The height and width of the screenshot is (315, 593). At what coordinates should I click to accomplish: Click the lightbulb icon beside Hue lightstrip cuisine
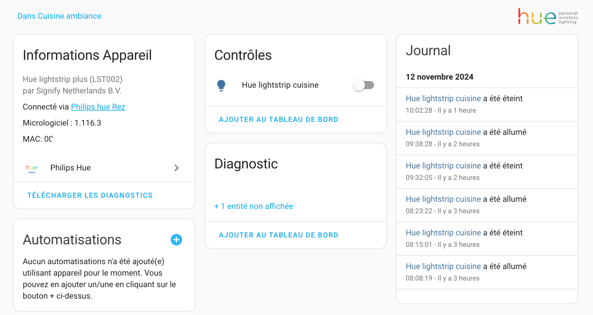[x=221, y=85]
